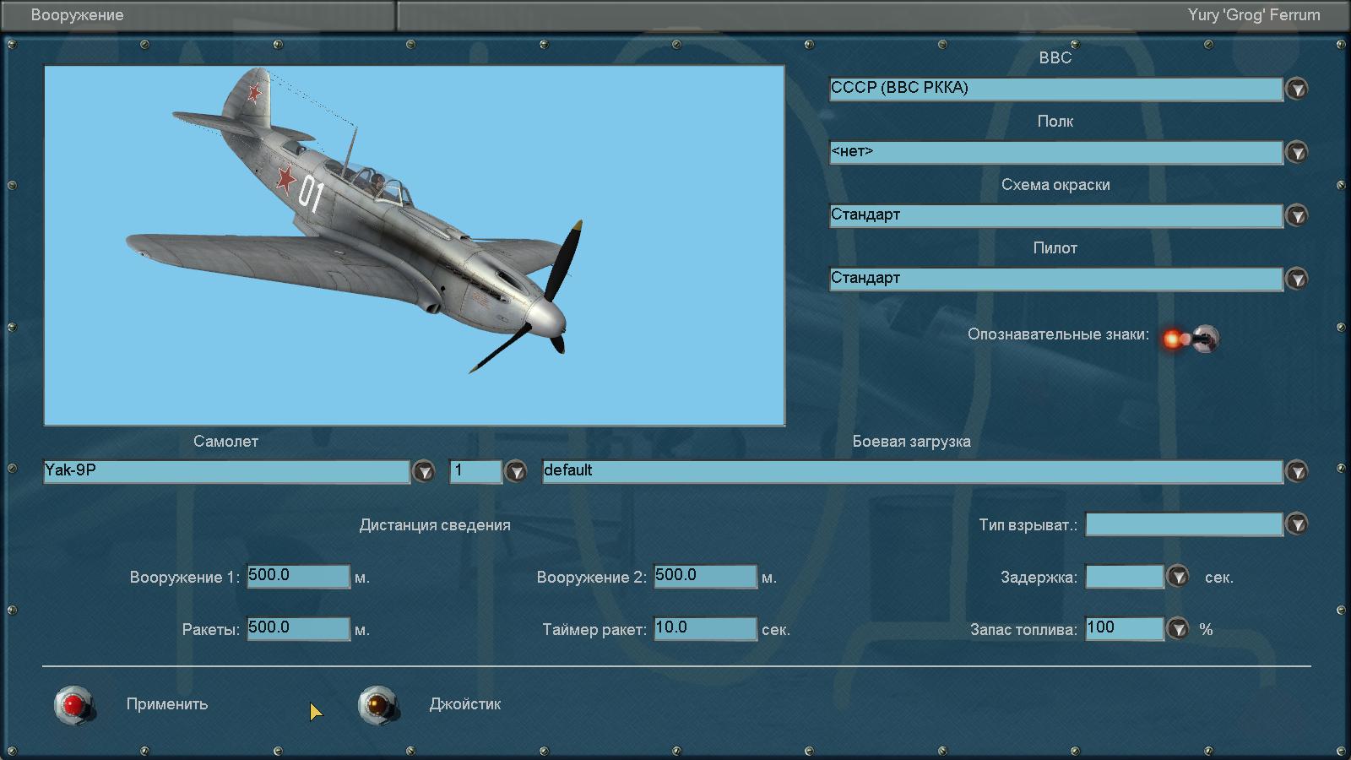
Task: Click the red Применить button
Action: point(74,704)
